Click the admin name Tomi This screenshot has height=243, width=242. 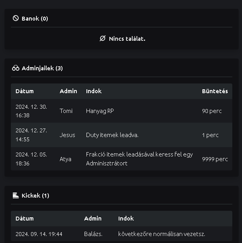click(66, 111)
